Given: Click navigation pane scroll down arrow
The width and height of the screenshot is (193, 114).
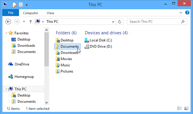Looking at the screenshot, I should coord(46,103).
